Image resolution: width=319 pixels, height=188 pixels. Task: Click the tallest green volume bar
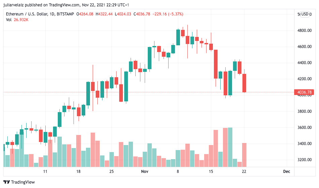coord(230,147)
